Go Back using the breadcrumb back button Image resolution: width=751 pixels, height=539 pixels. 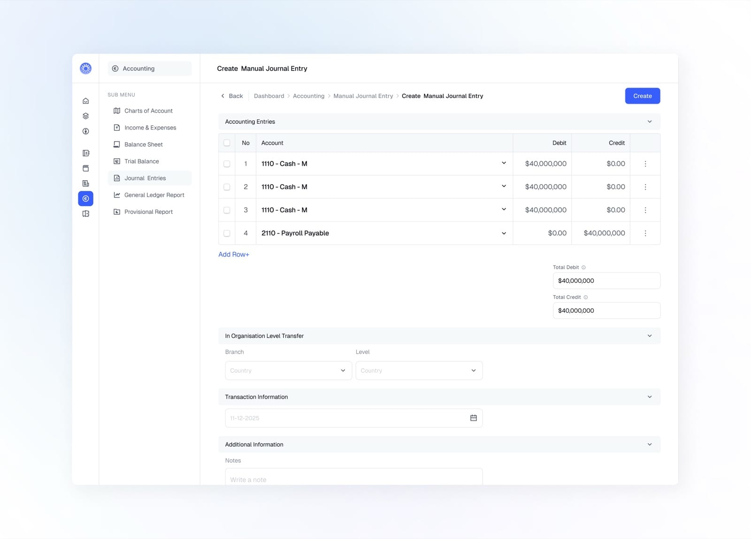tap(232, 96)
